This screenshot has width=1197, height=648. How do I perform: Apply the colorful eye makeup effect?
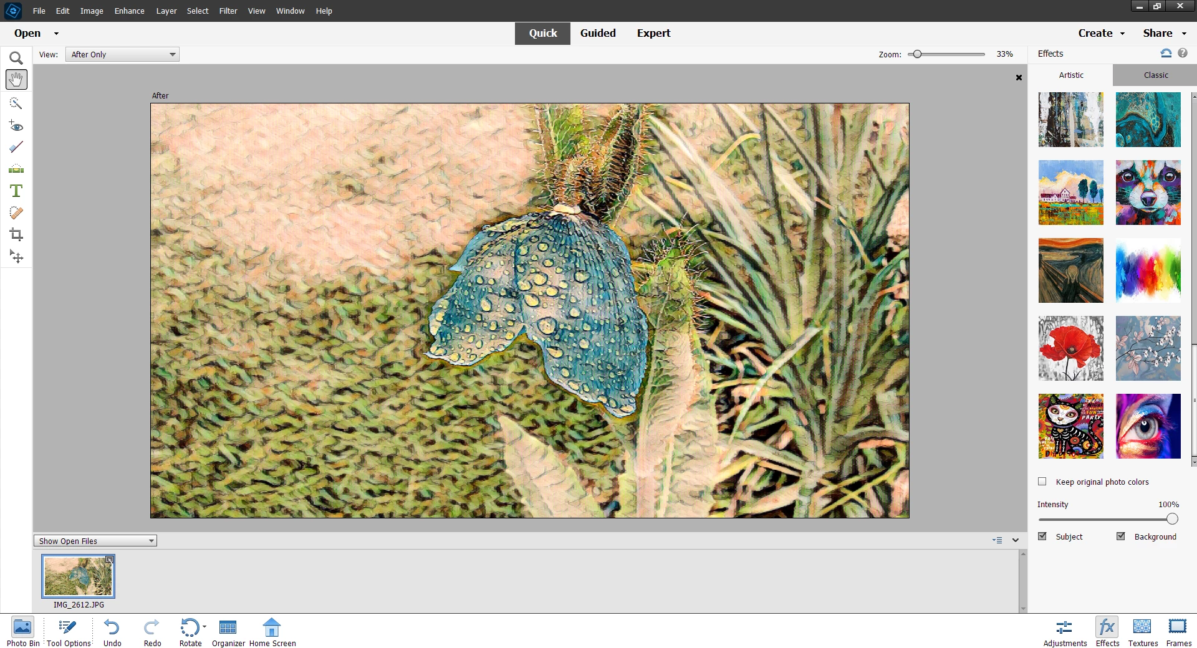click(x=1148, y=426)
